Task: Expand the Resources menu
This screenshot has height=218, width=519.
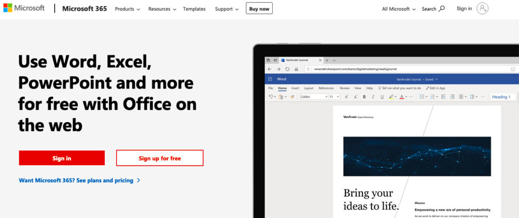Action: [x=162, y=9]
